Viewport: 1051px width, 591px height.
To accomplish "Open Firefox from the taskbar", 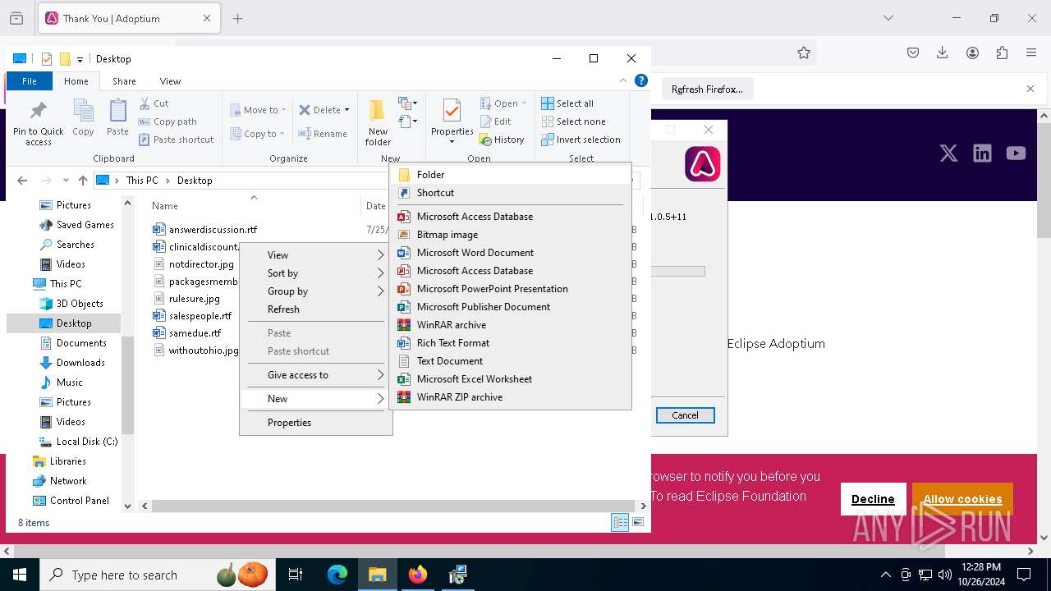I will (418, 575).
